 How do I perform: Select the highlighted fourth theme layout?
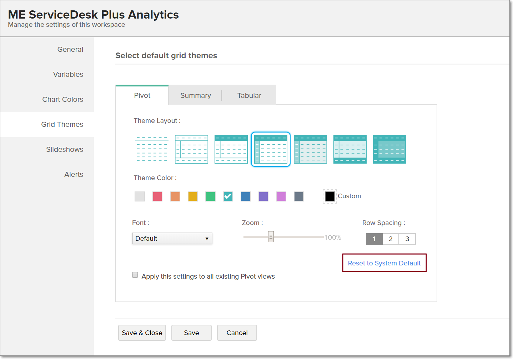click(x=271, y=149)
